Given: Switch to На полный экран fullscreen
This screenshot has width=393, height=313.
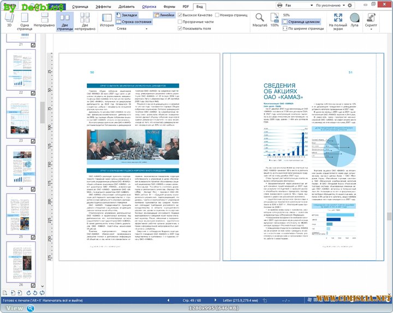Looking at the screenshot, I should click(338, 19).
